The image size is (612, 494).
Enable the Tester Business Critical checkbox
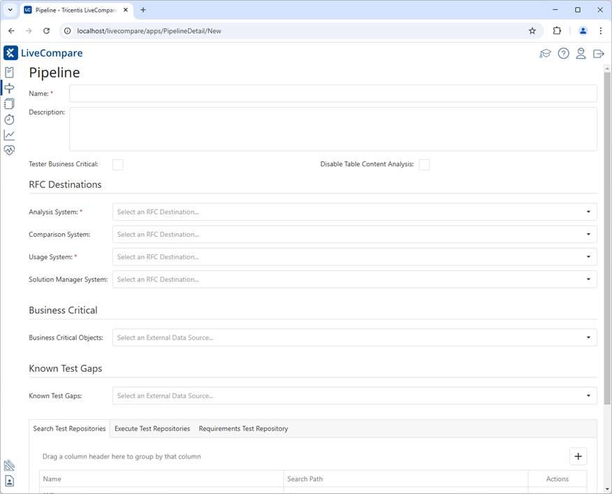point(117,164)
